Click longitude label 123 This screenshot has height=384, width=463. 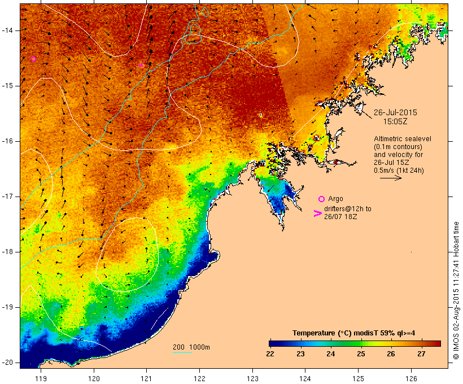coord(252,378)
